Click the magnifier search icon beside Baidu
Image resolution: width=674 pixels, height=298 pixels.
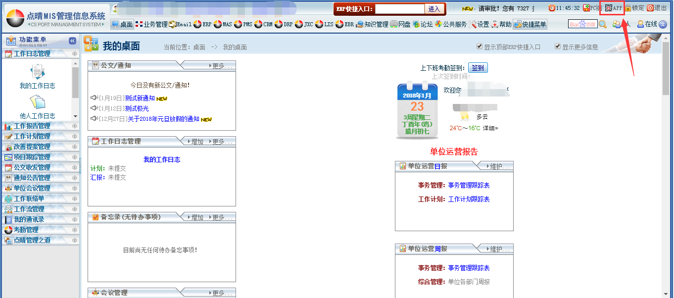click(x=603, y=24)
